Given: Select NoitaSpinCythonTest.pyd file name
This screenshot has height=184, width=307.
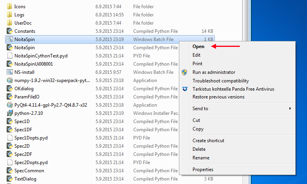Looking at the screenshot, I should pyautogui.click(x=41, y=56).
